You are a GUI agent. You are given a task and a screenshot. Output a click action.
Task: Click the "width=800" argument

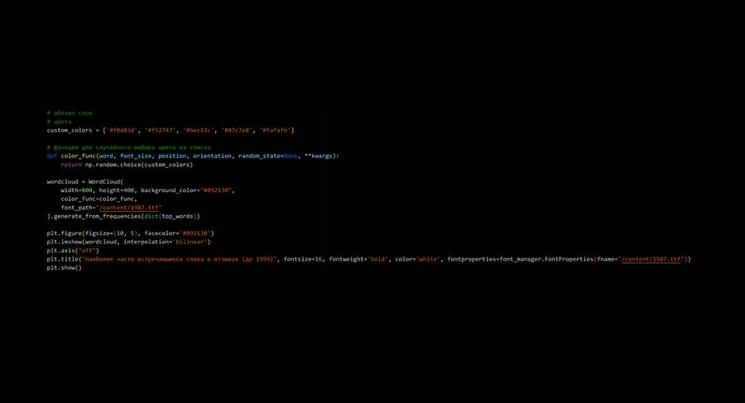pos(76,190)
